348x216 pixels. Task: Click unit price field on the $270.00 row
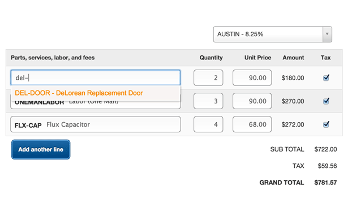point(252,101)
